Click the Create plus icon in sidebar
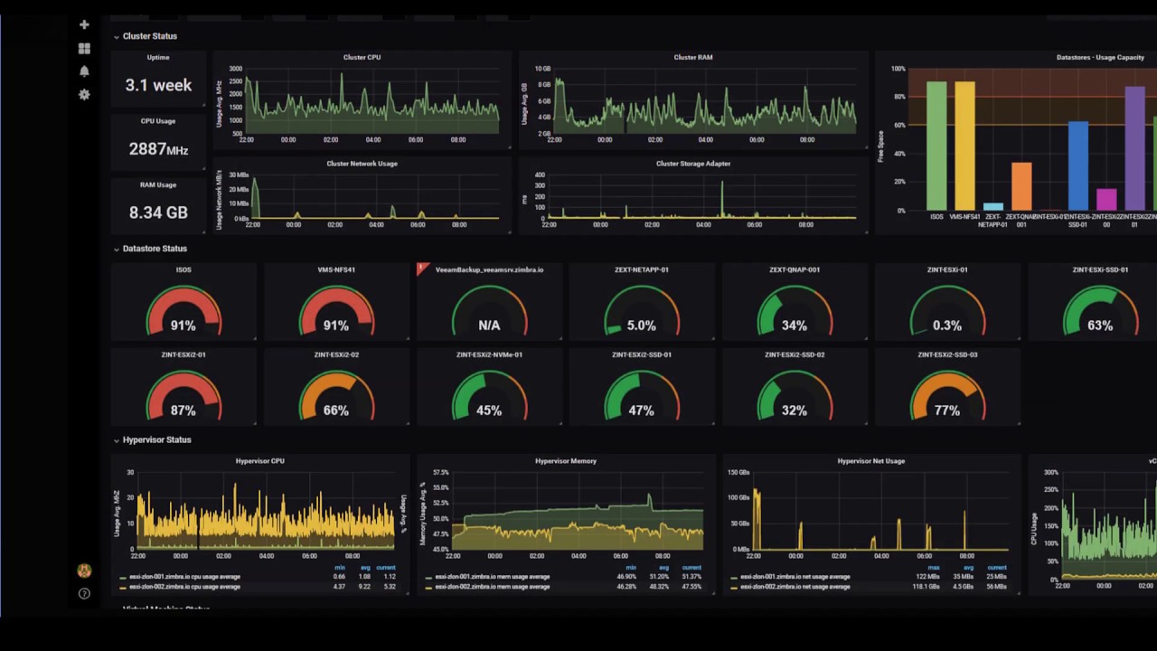 [x=84, y=24]
